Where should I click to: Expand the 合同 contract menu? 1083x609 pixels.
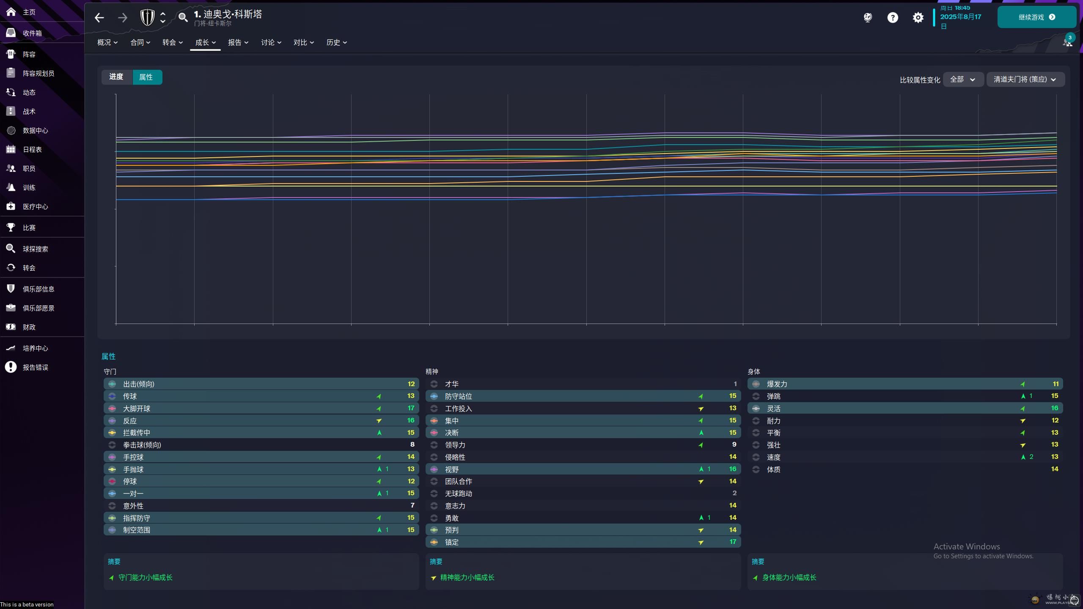[140, 42]
